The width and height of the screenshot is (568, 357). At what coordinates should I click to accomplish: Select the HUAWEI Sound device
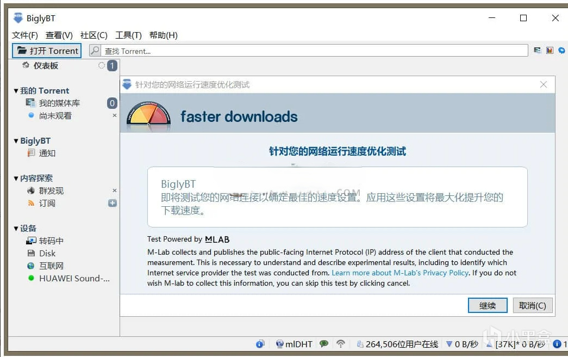[x=74, y=278]
